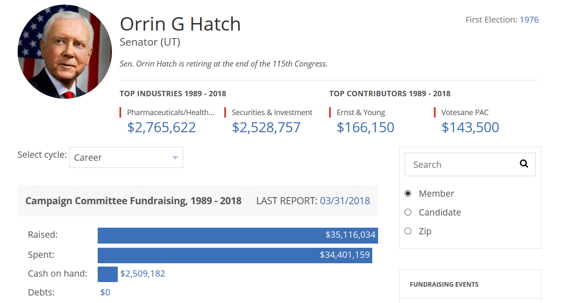The image size is (576, 303).
Task: Click the Raised bar showing $35,116,034
Action: 238,235
